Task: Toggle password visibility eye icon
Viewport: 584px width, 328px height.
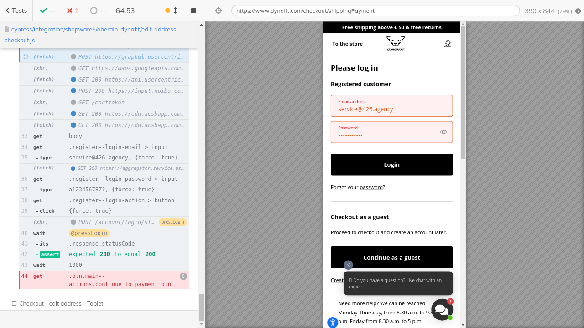Action: pos(443,132)
